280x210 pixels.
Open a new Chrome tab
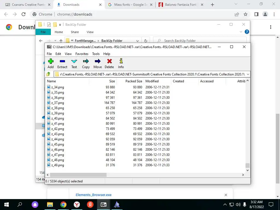click(212, 5)
